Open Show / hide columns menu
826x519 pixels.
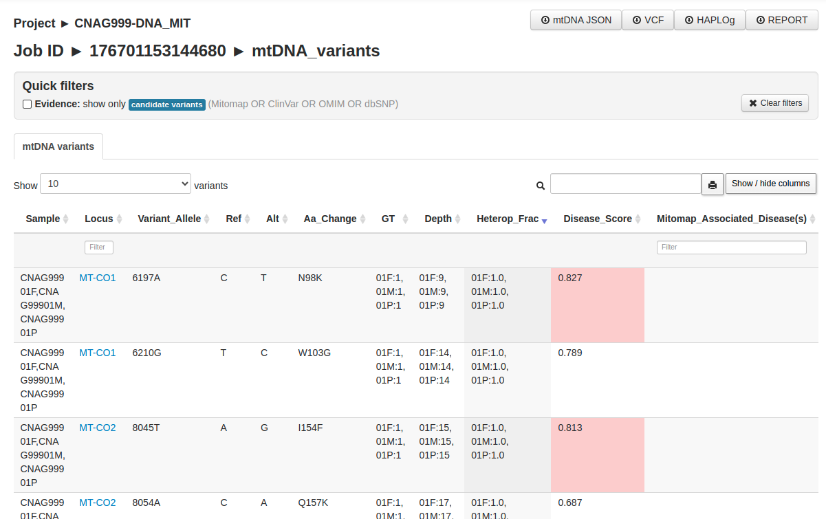pyautogui.click(x=770, y=184)
